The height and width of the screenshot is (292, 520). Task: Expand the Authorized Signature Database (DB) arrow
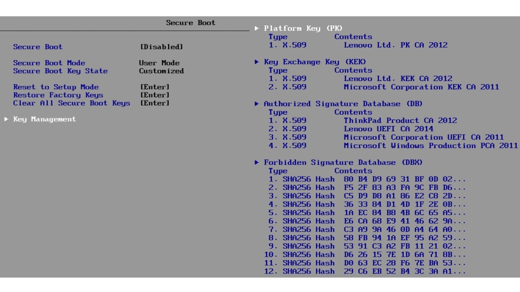257,104
